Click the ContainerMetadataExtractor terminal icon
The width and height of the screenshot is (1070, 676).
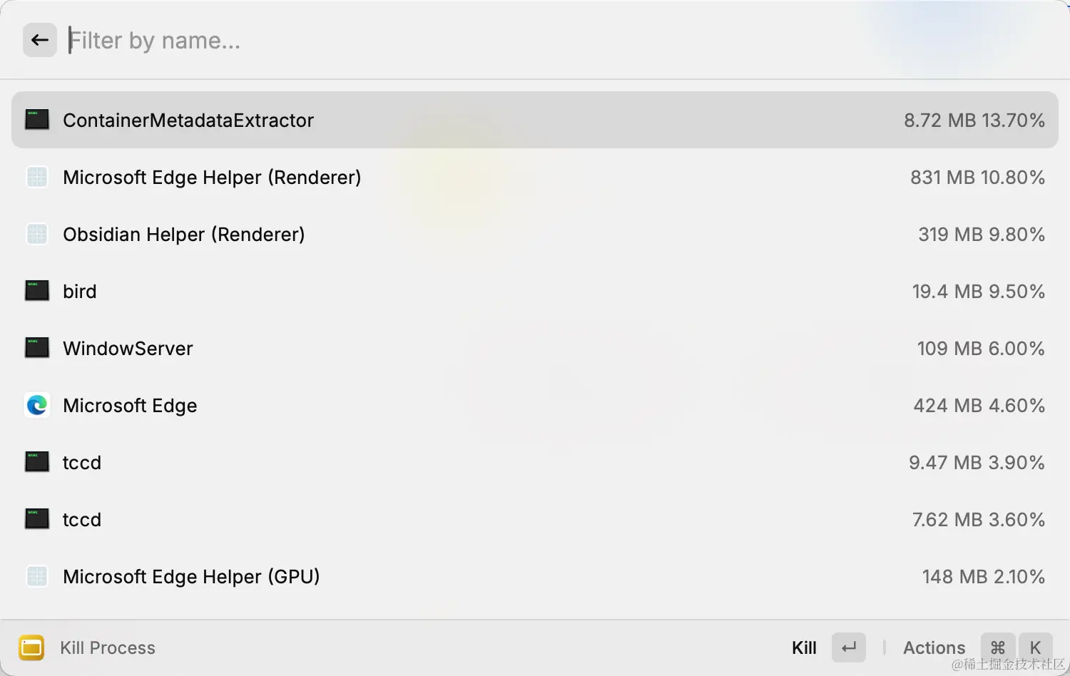click(37, 120)
